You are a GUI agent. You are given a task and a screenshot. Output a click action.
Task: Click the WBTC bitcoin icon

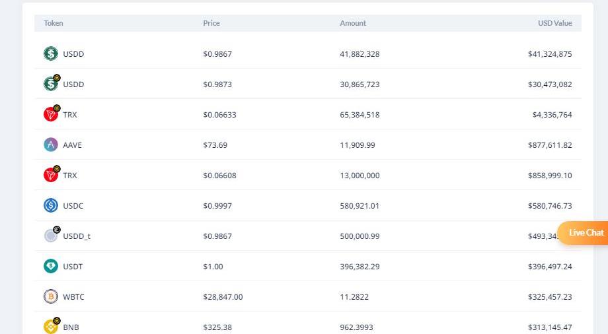51,297
